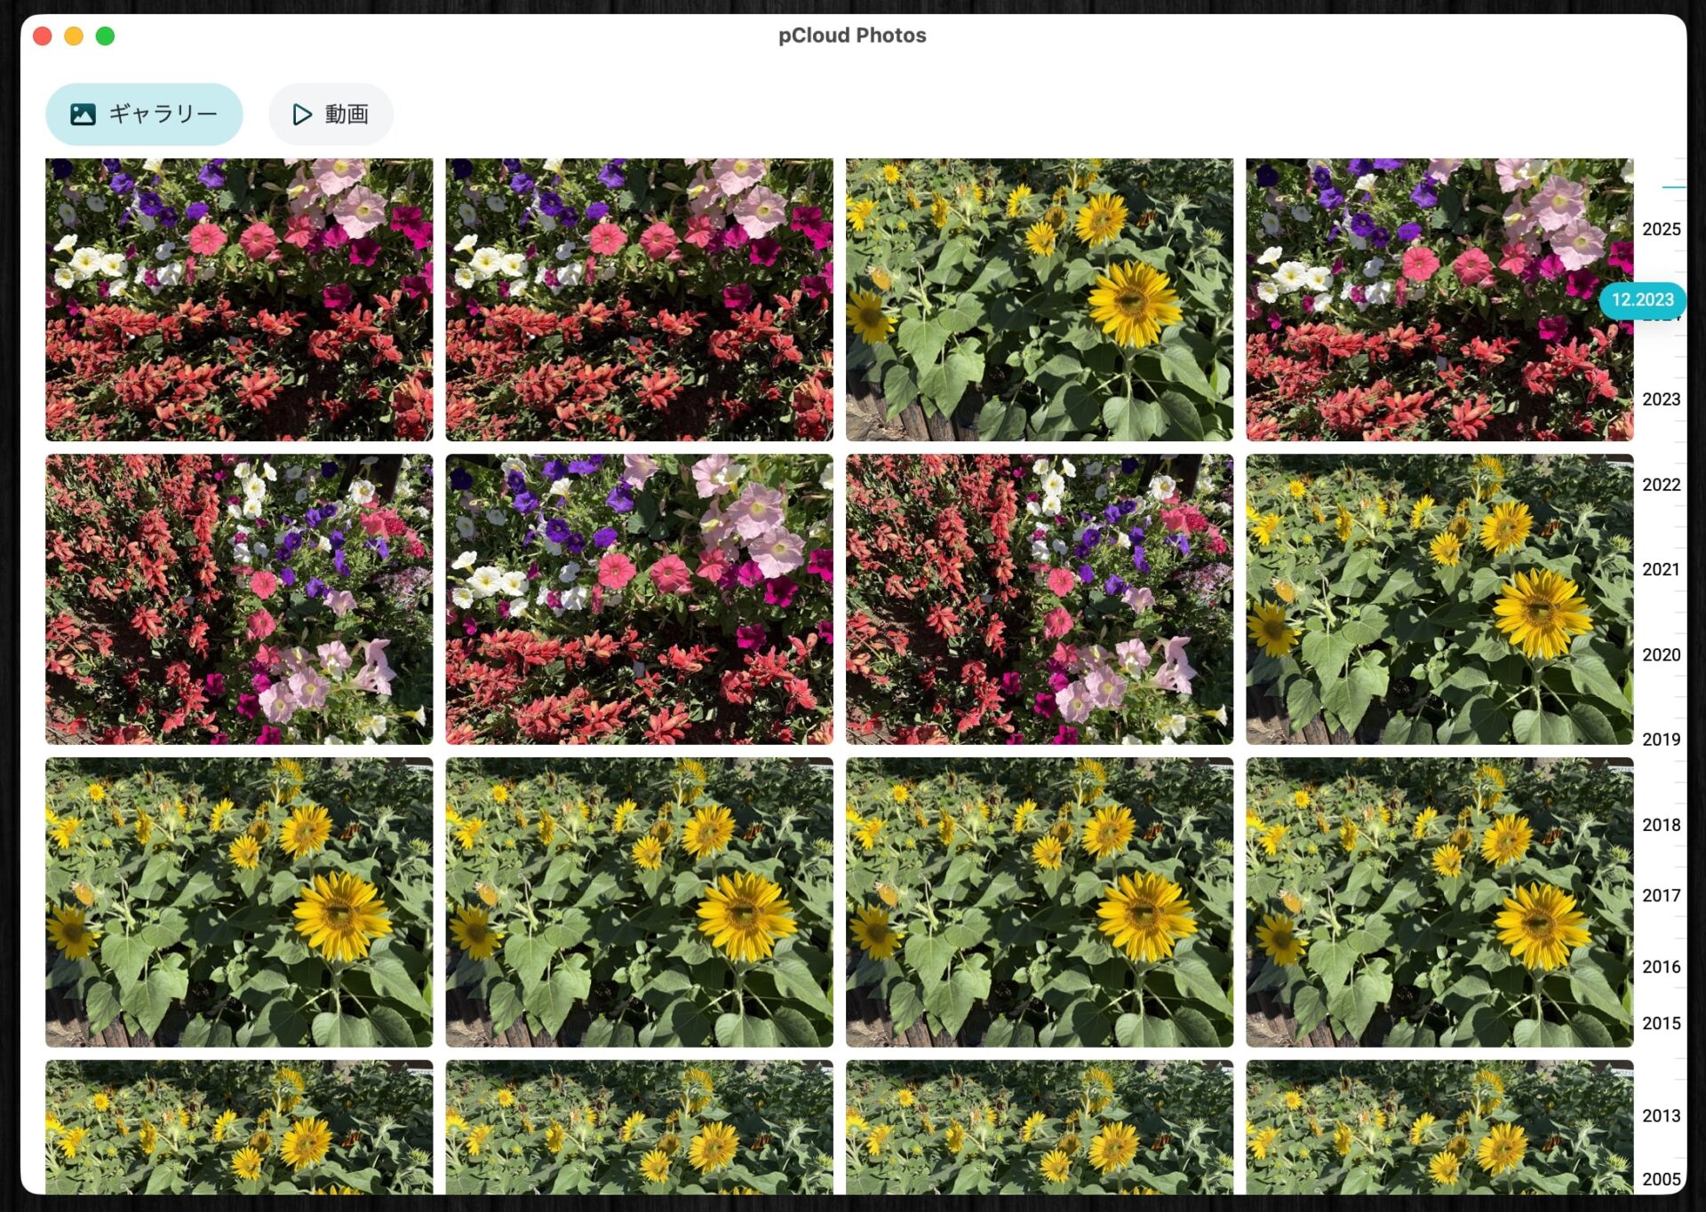The width and height of the screenshot is (1706, 1212).
Task: Jump to year 2018 in timeline
Action: click(x=1660, y=825)
